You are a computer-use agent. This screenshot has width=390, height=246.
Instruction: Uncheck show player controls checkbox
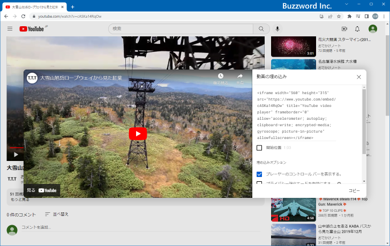tap(259, 174)
